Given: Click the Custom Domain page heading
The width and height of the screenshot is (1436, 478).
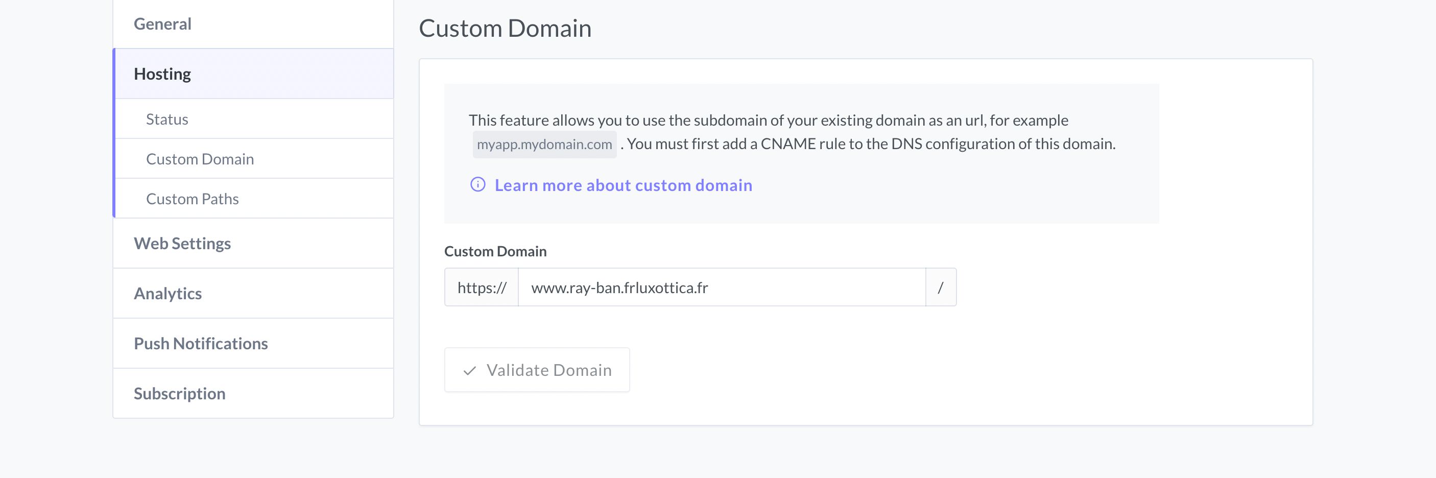Looking at the screenshot, I should point(505,28).
